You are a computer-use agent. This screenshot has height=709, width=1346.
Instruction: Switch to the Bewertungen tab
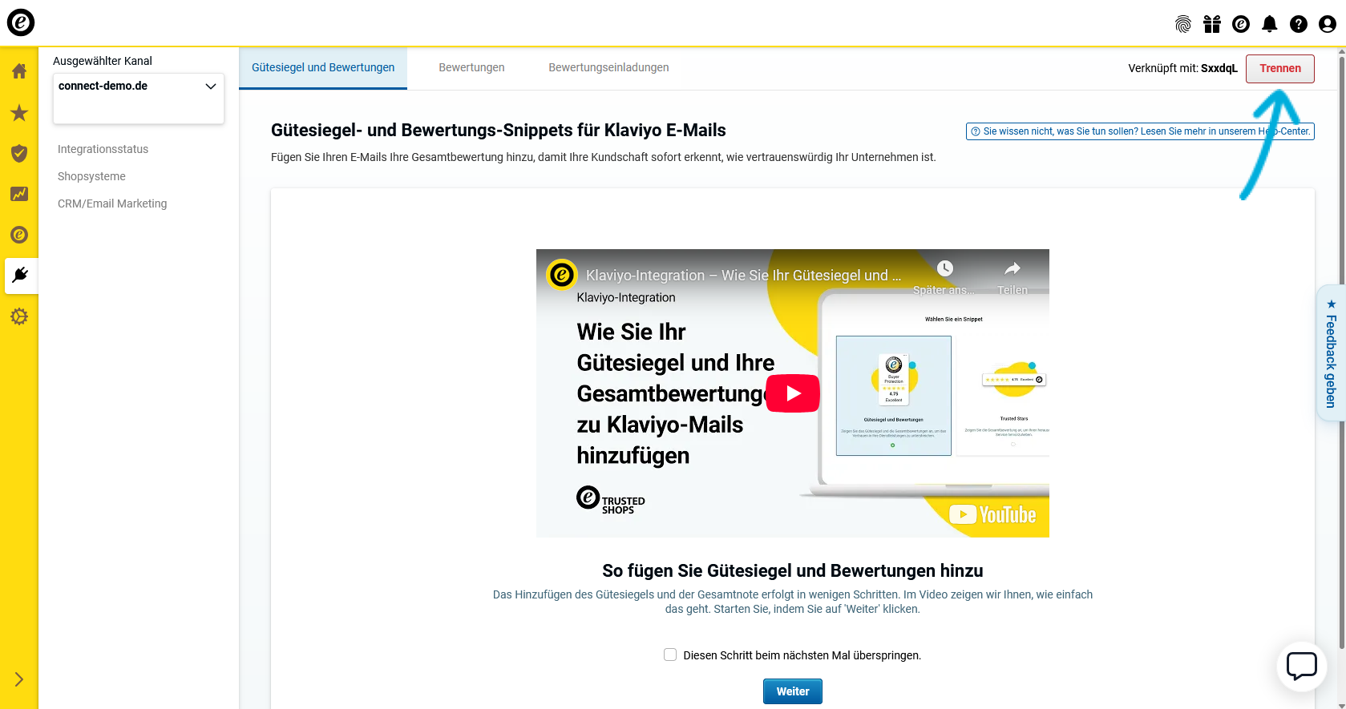(x=471, y=67)
